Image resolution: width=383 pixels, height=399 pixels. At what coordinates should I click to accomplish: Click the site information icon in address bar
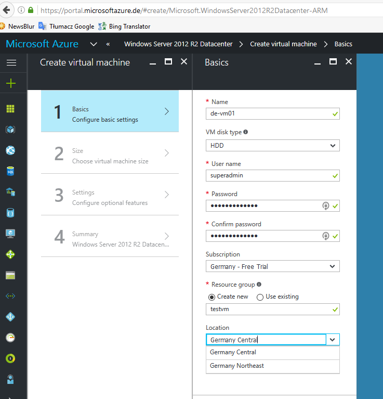click(x=21, y=10)
